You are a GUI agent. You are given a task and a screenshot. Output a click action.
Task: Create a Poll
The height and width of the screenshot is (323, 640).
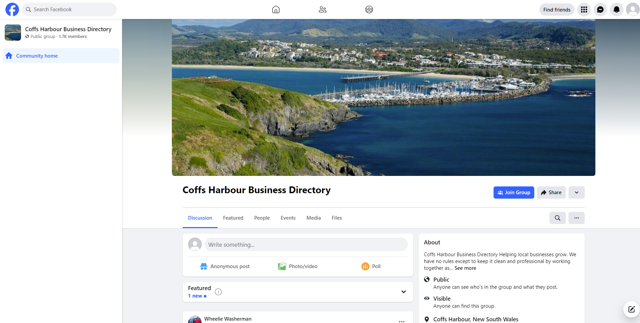pos(371,266)
